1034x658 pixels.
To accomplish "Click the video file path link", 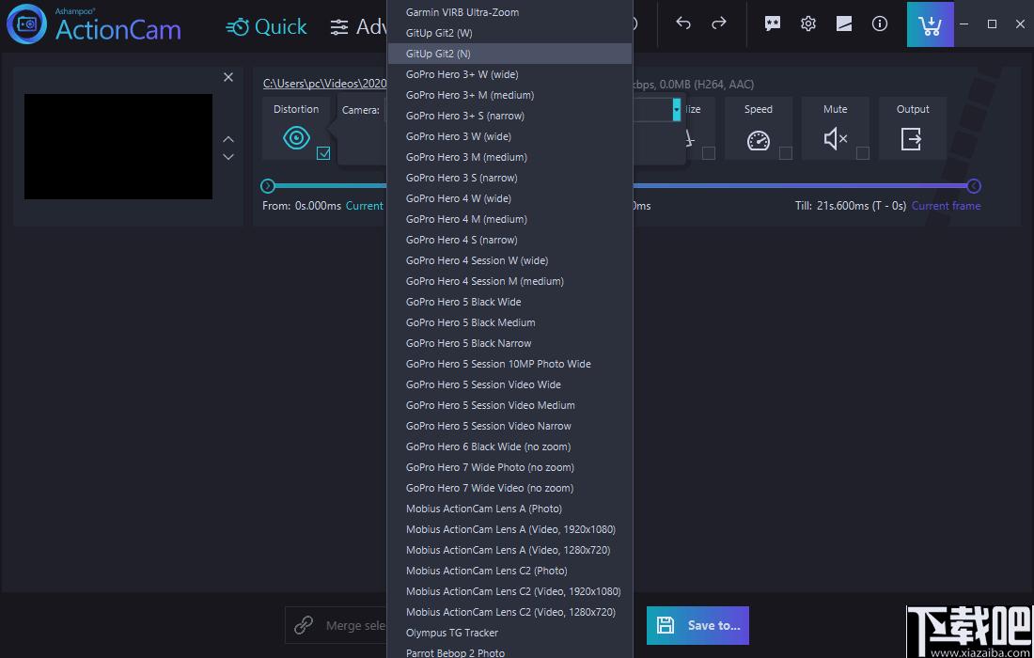I will pos(324,84).
